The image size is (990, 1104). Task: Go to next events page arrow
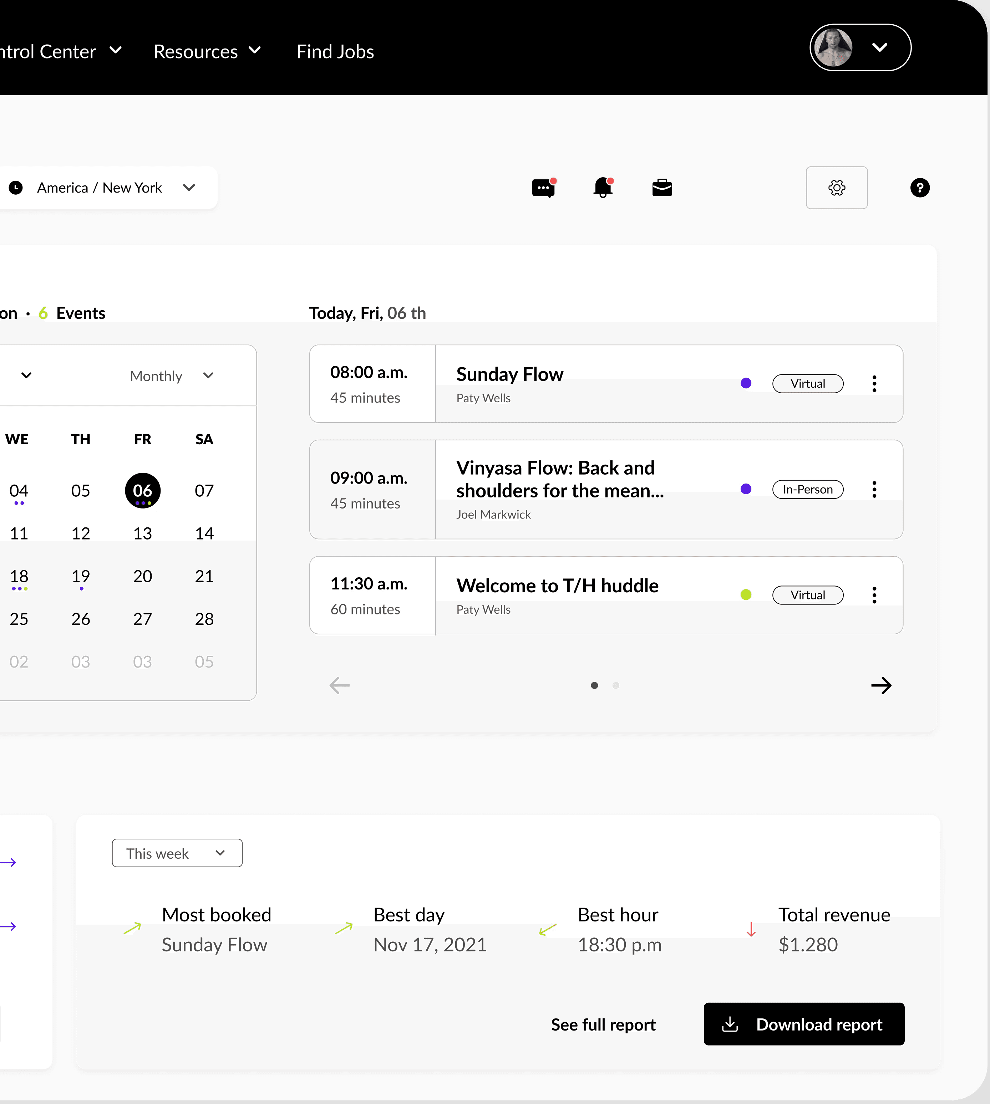point(881,685)
